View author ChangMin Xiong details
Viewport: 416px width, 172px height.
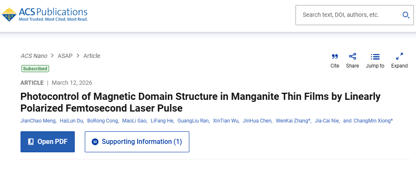click(x=373, y=121)
